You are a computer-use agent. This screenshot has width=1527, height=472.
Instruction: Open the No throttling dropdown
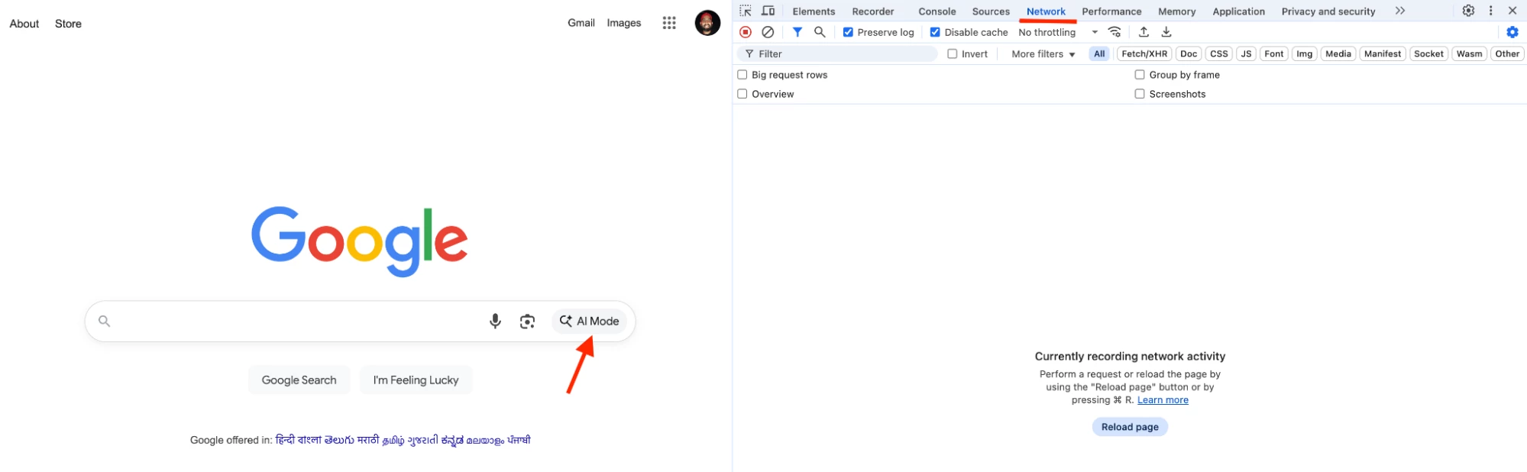[x=1058, y=32]
